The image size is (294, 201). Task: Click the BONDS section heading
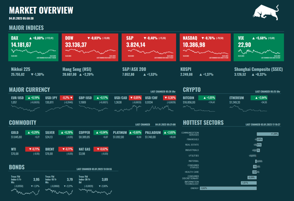coord(17,167)
